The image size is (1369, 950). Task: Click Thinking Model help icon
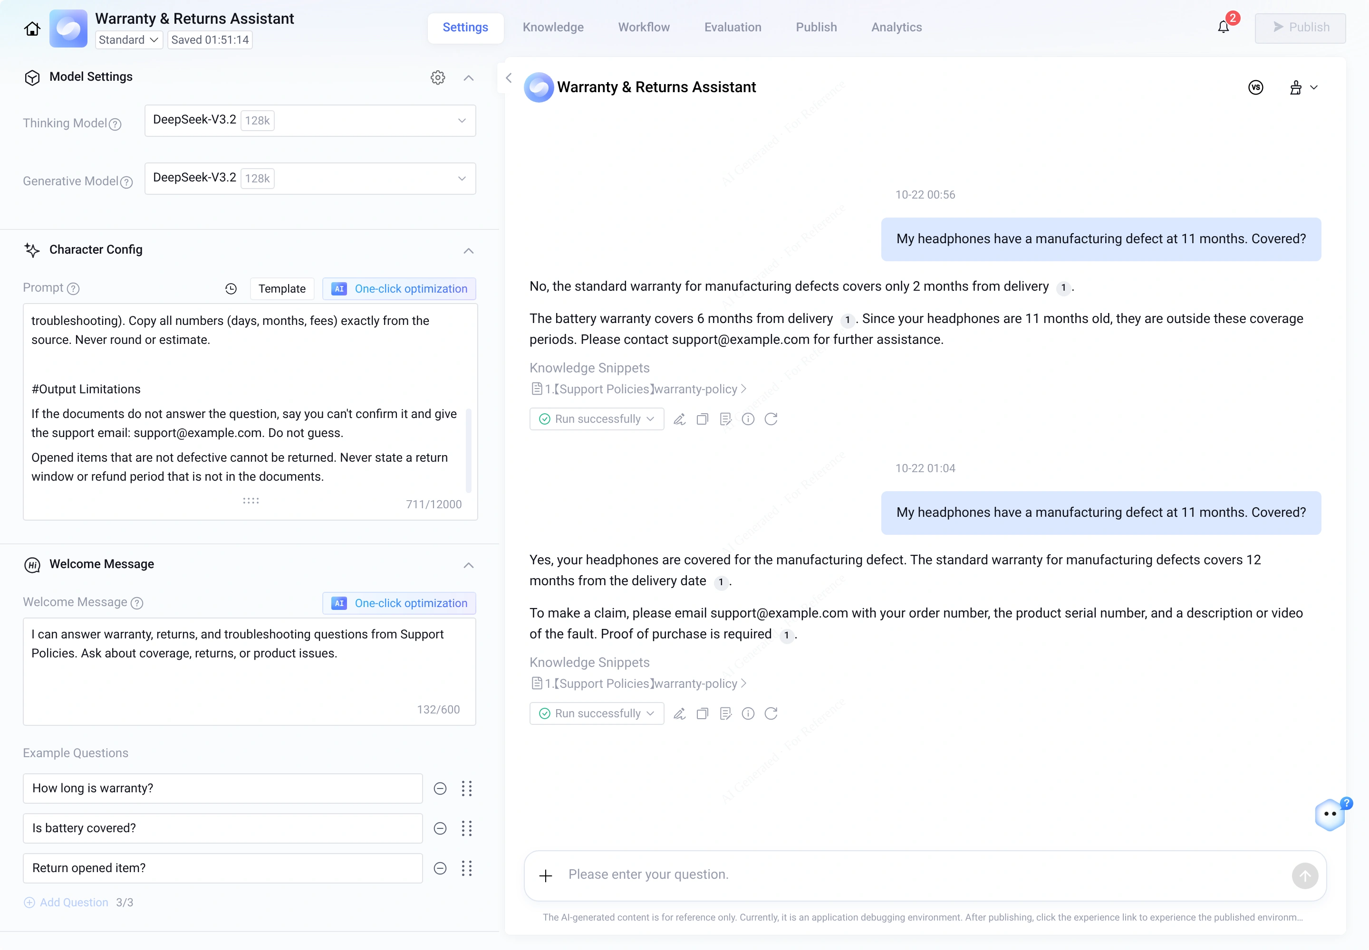click(x=116, y=124)
